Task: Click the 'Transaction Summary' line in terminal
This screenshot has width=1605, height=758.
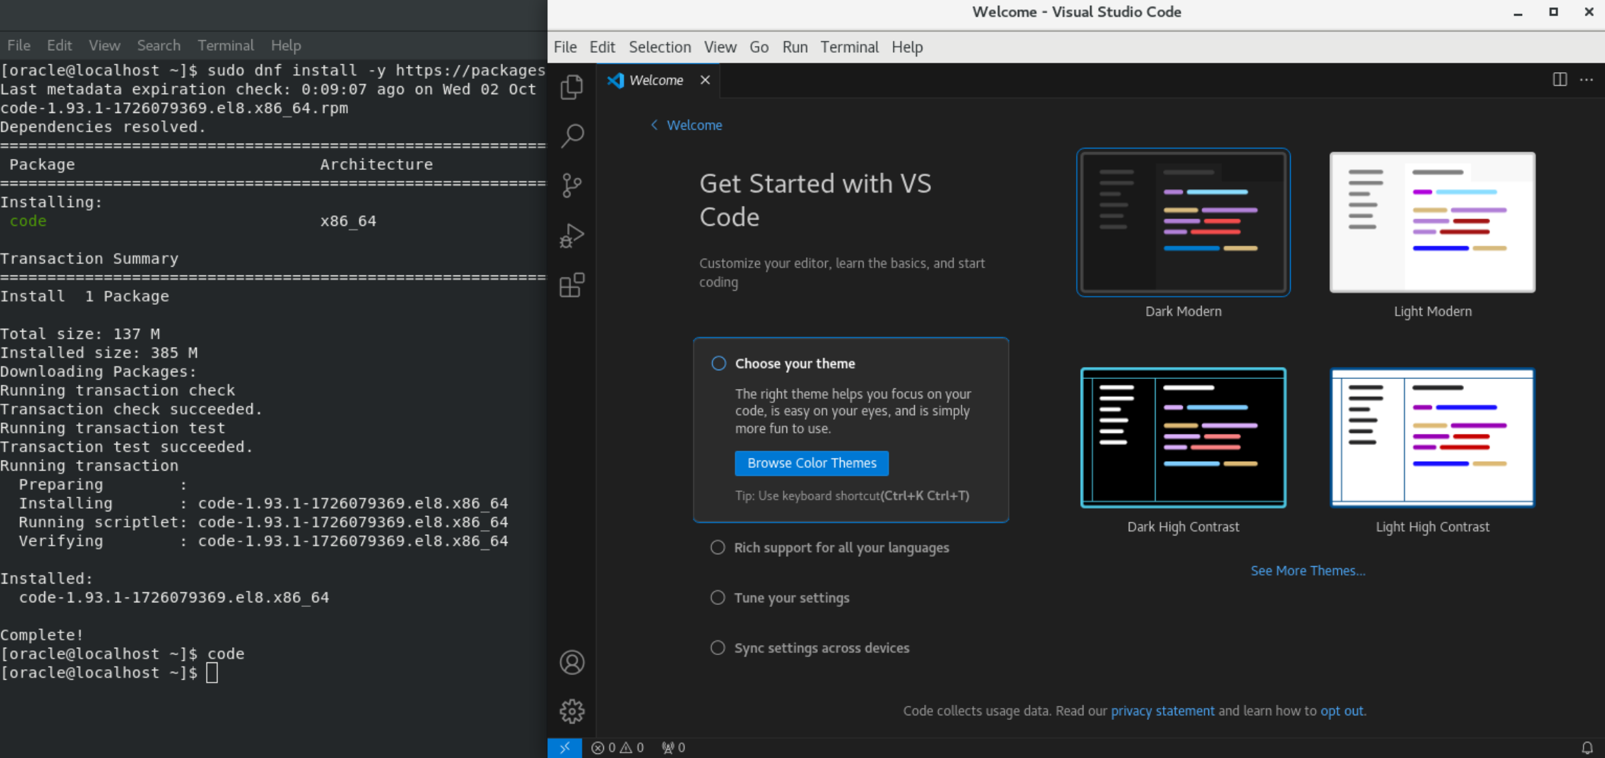Action: (90, 259)
